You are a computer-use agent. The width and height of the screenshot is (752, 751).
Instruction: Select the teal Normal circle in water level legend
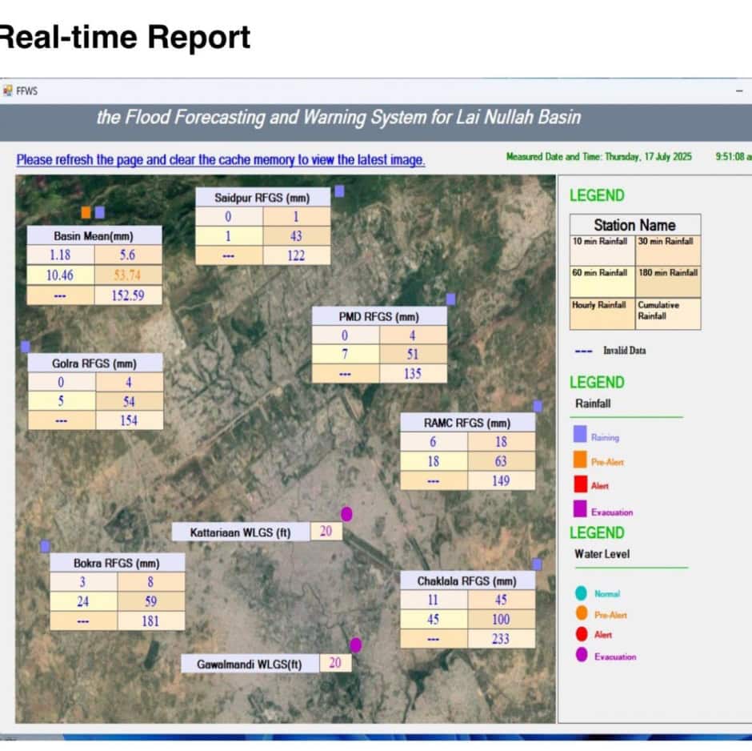[x=581, y=593]
